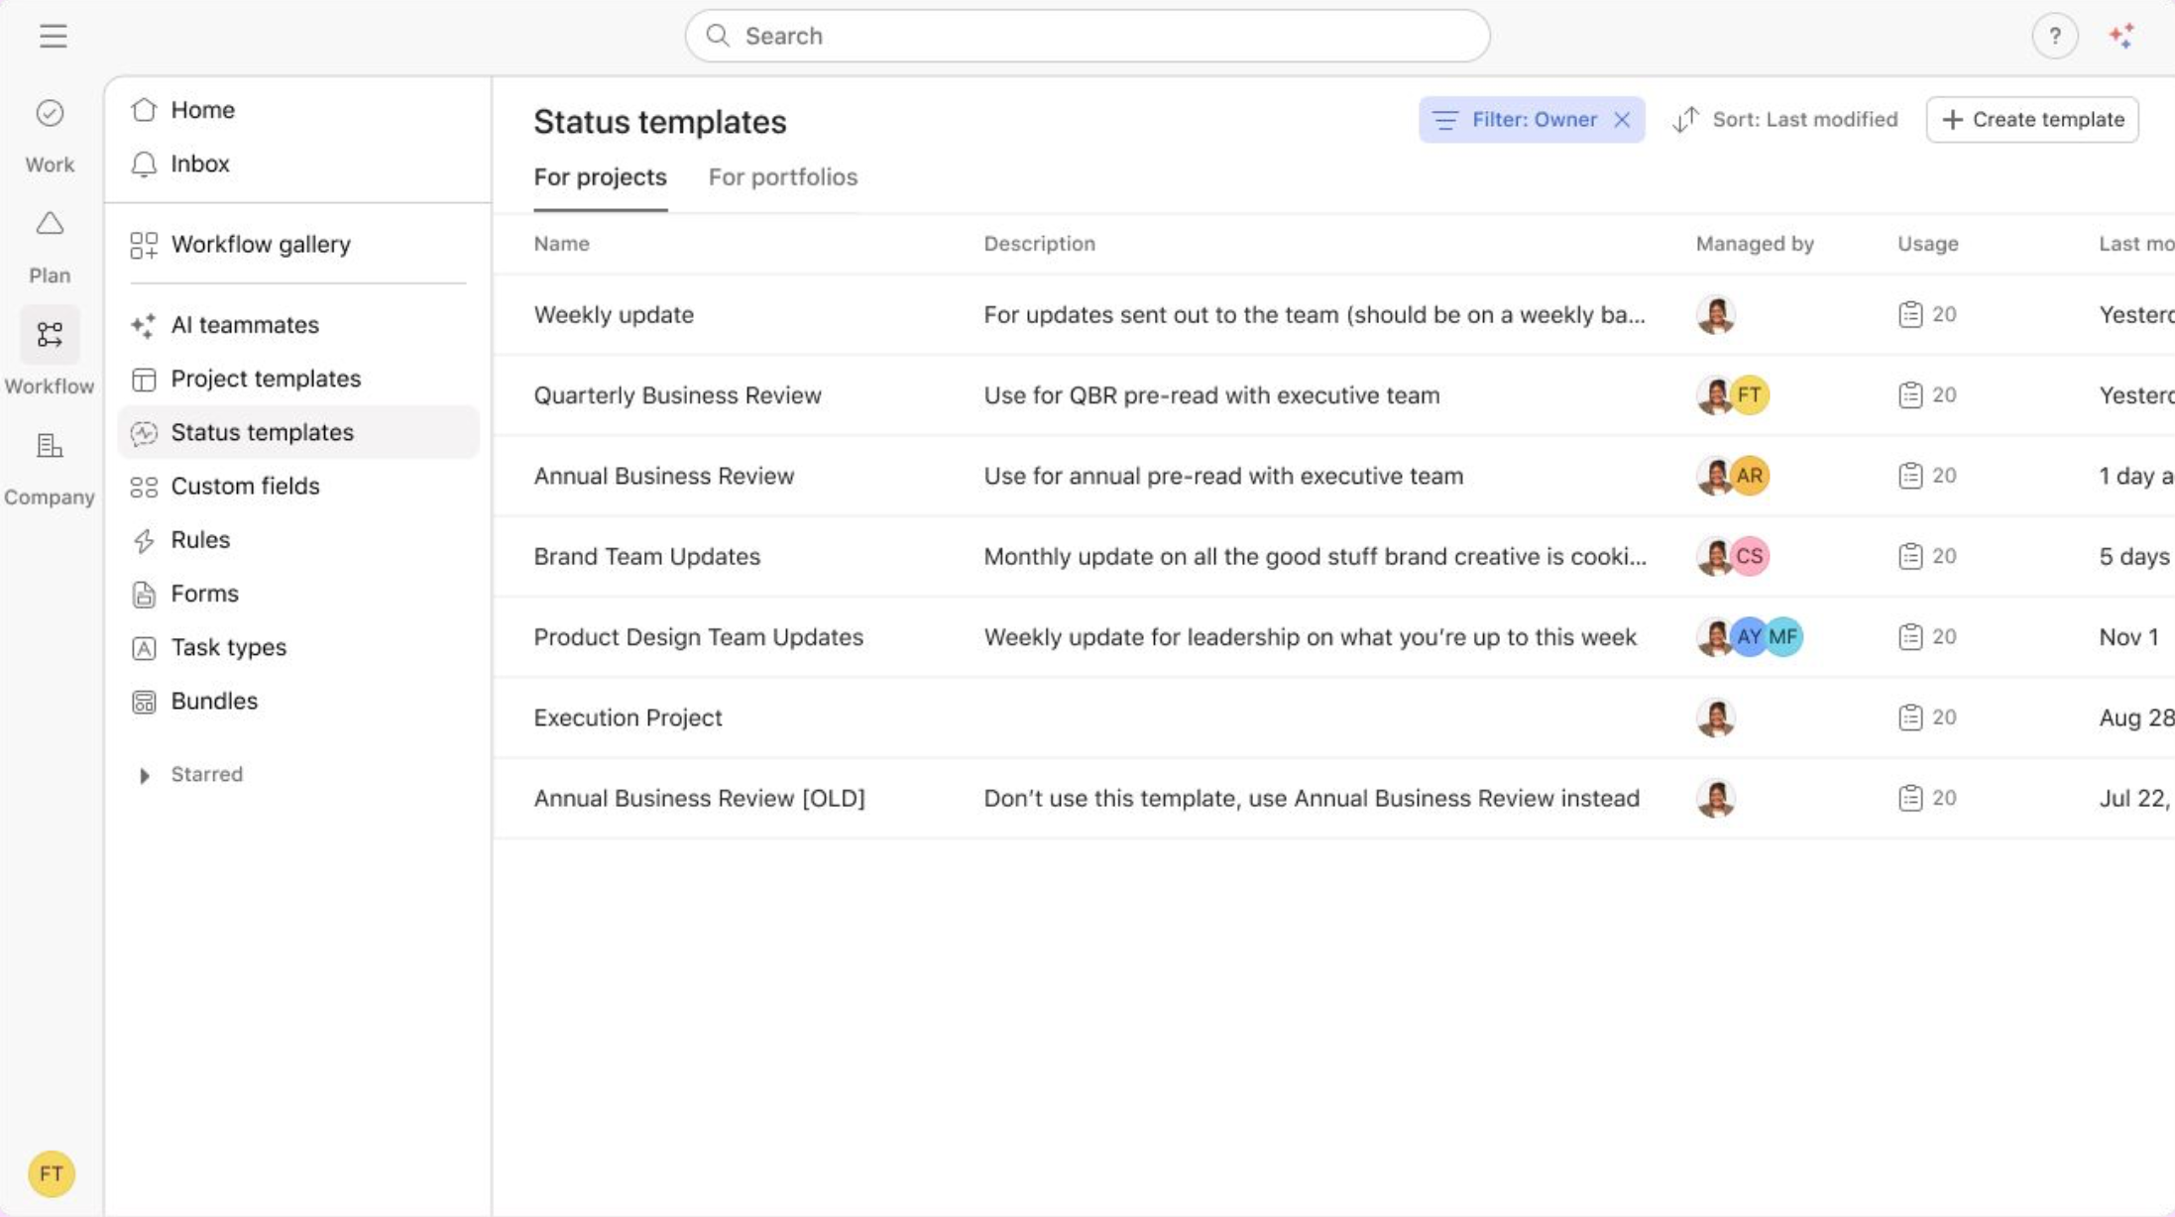This screenshot has width=2175, height=1217.
Task: Click the Create template button
Action: (2032, 120)
